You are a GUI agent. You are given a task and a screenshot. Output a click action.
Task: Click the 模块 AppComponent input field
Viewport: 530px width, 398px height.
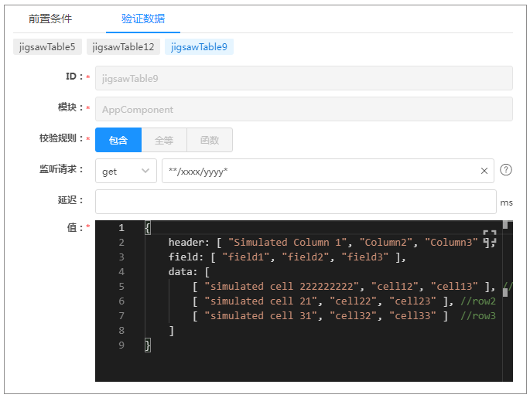[x=303, y=109]
